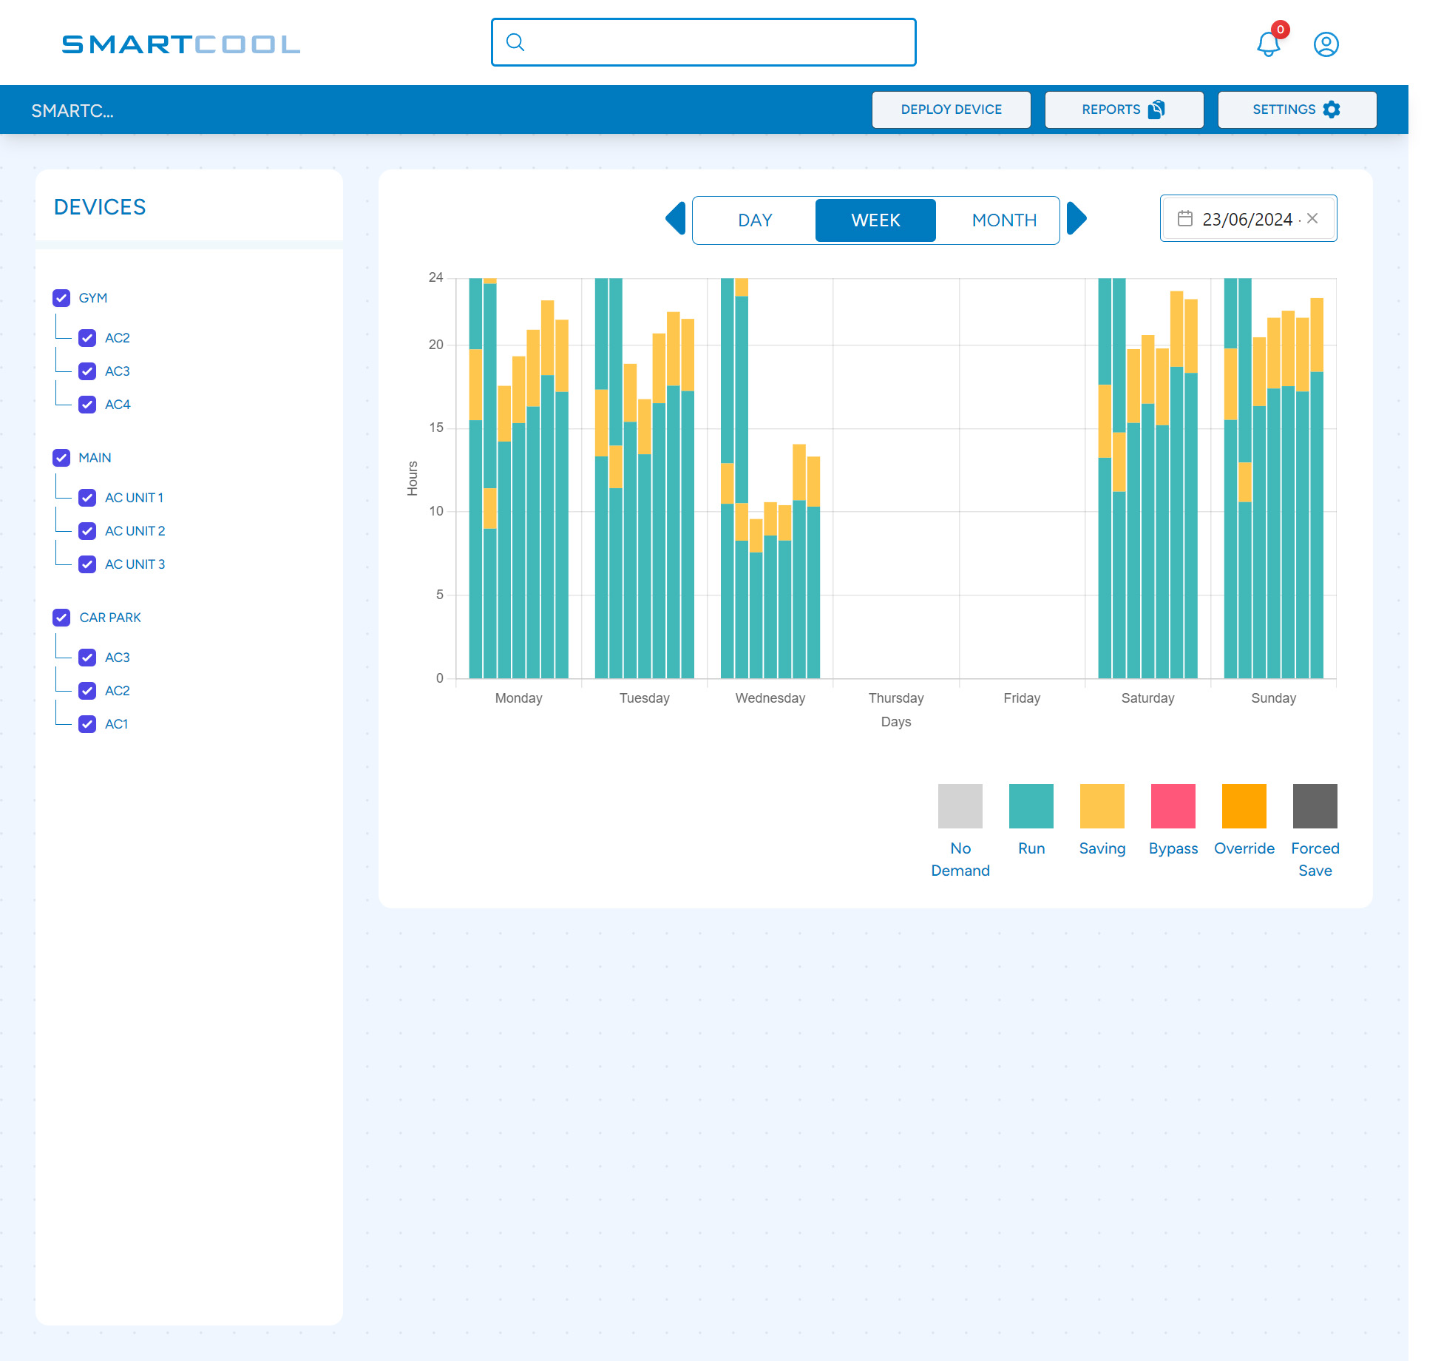Click the DEPLOY DEVICE button
Image resolution: width=1441 pixels, height=1361 pixels.
click(x=952, y=109)
